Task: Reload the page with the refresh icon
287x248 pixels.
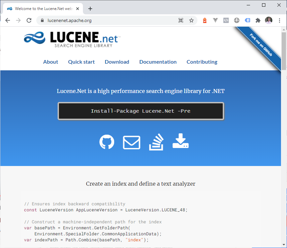Action: click(x=29, y=20)
